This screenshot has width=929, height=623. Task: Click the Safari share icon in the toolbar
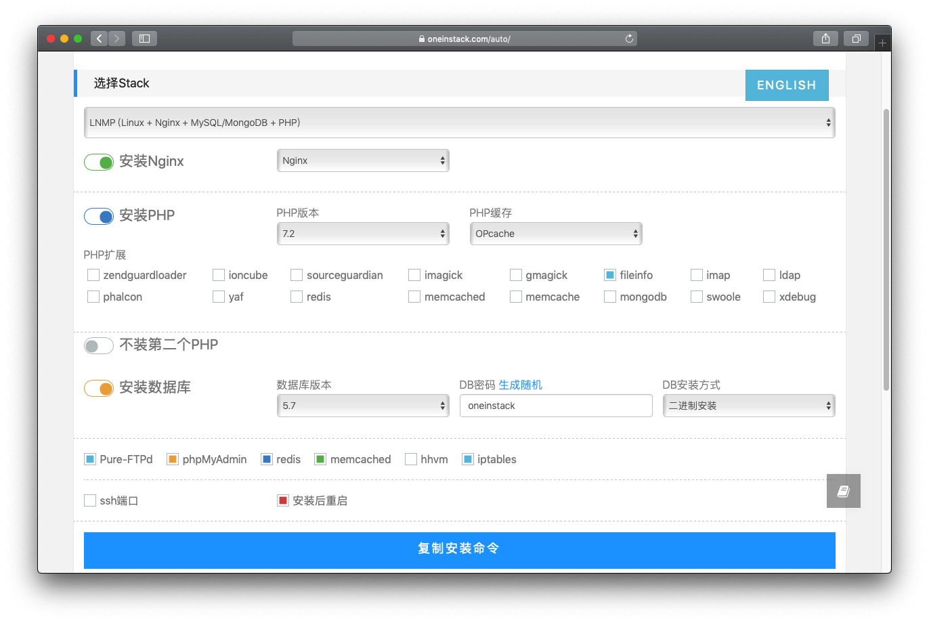825,39
